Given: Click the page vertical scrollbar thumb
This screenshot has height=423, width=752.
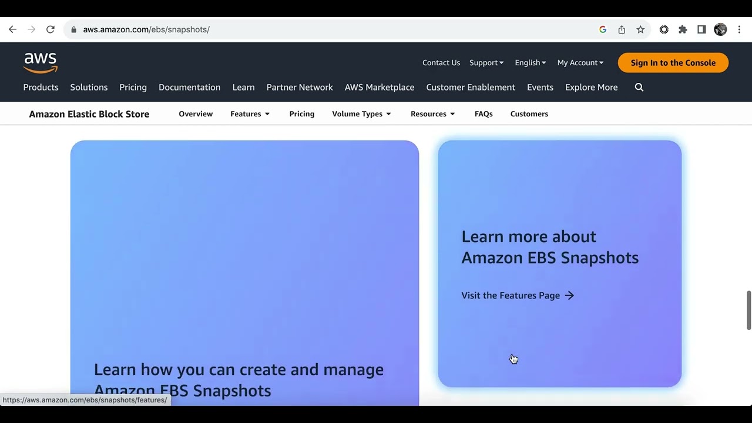Looking at the screenshot, I should click(x=748, y=310).
